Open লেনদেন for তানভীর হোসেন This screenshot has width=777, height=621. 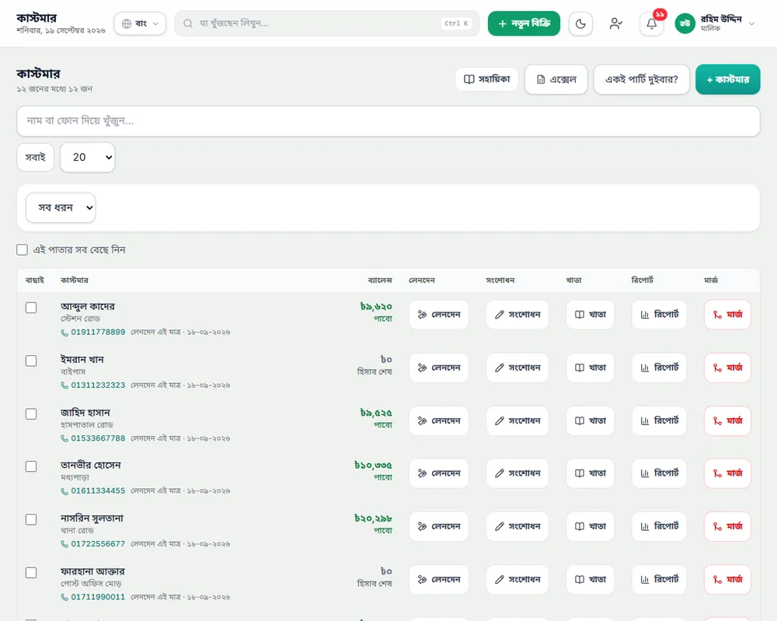point(438,473)
